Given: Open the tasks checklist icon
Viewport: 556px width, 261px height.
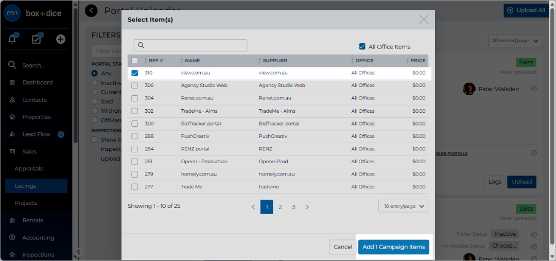Looking at the screenshot, I should point(36,39).
